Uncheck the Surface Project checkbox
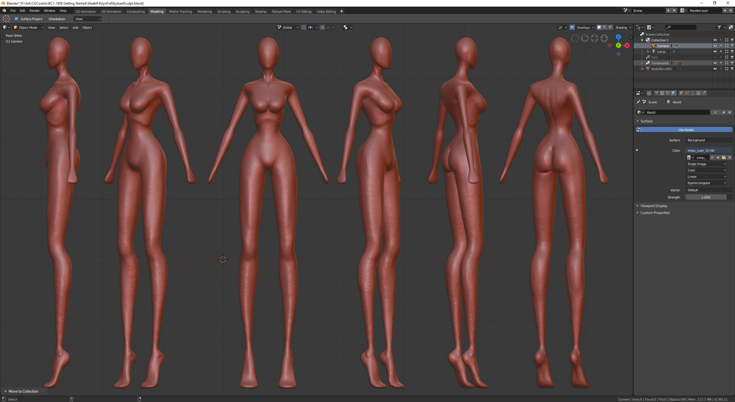 pos(16,19)
